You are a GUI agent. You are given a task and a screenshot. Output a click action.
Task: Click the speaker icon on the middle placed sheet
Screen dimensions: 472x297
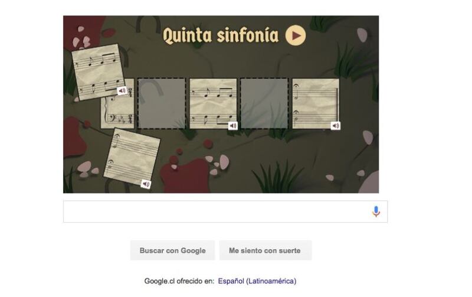pos(232,126)
